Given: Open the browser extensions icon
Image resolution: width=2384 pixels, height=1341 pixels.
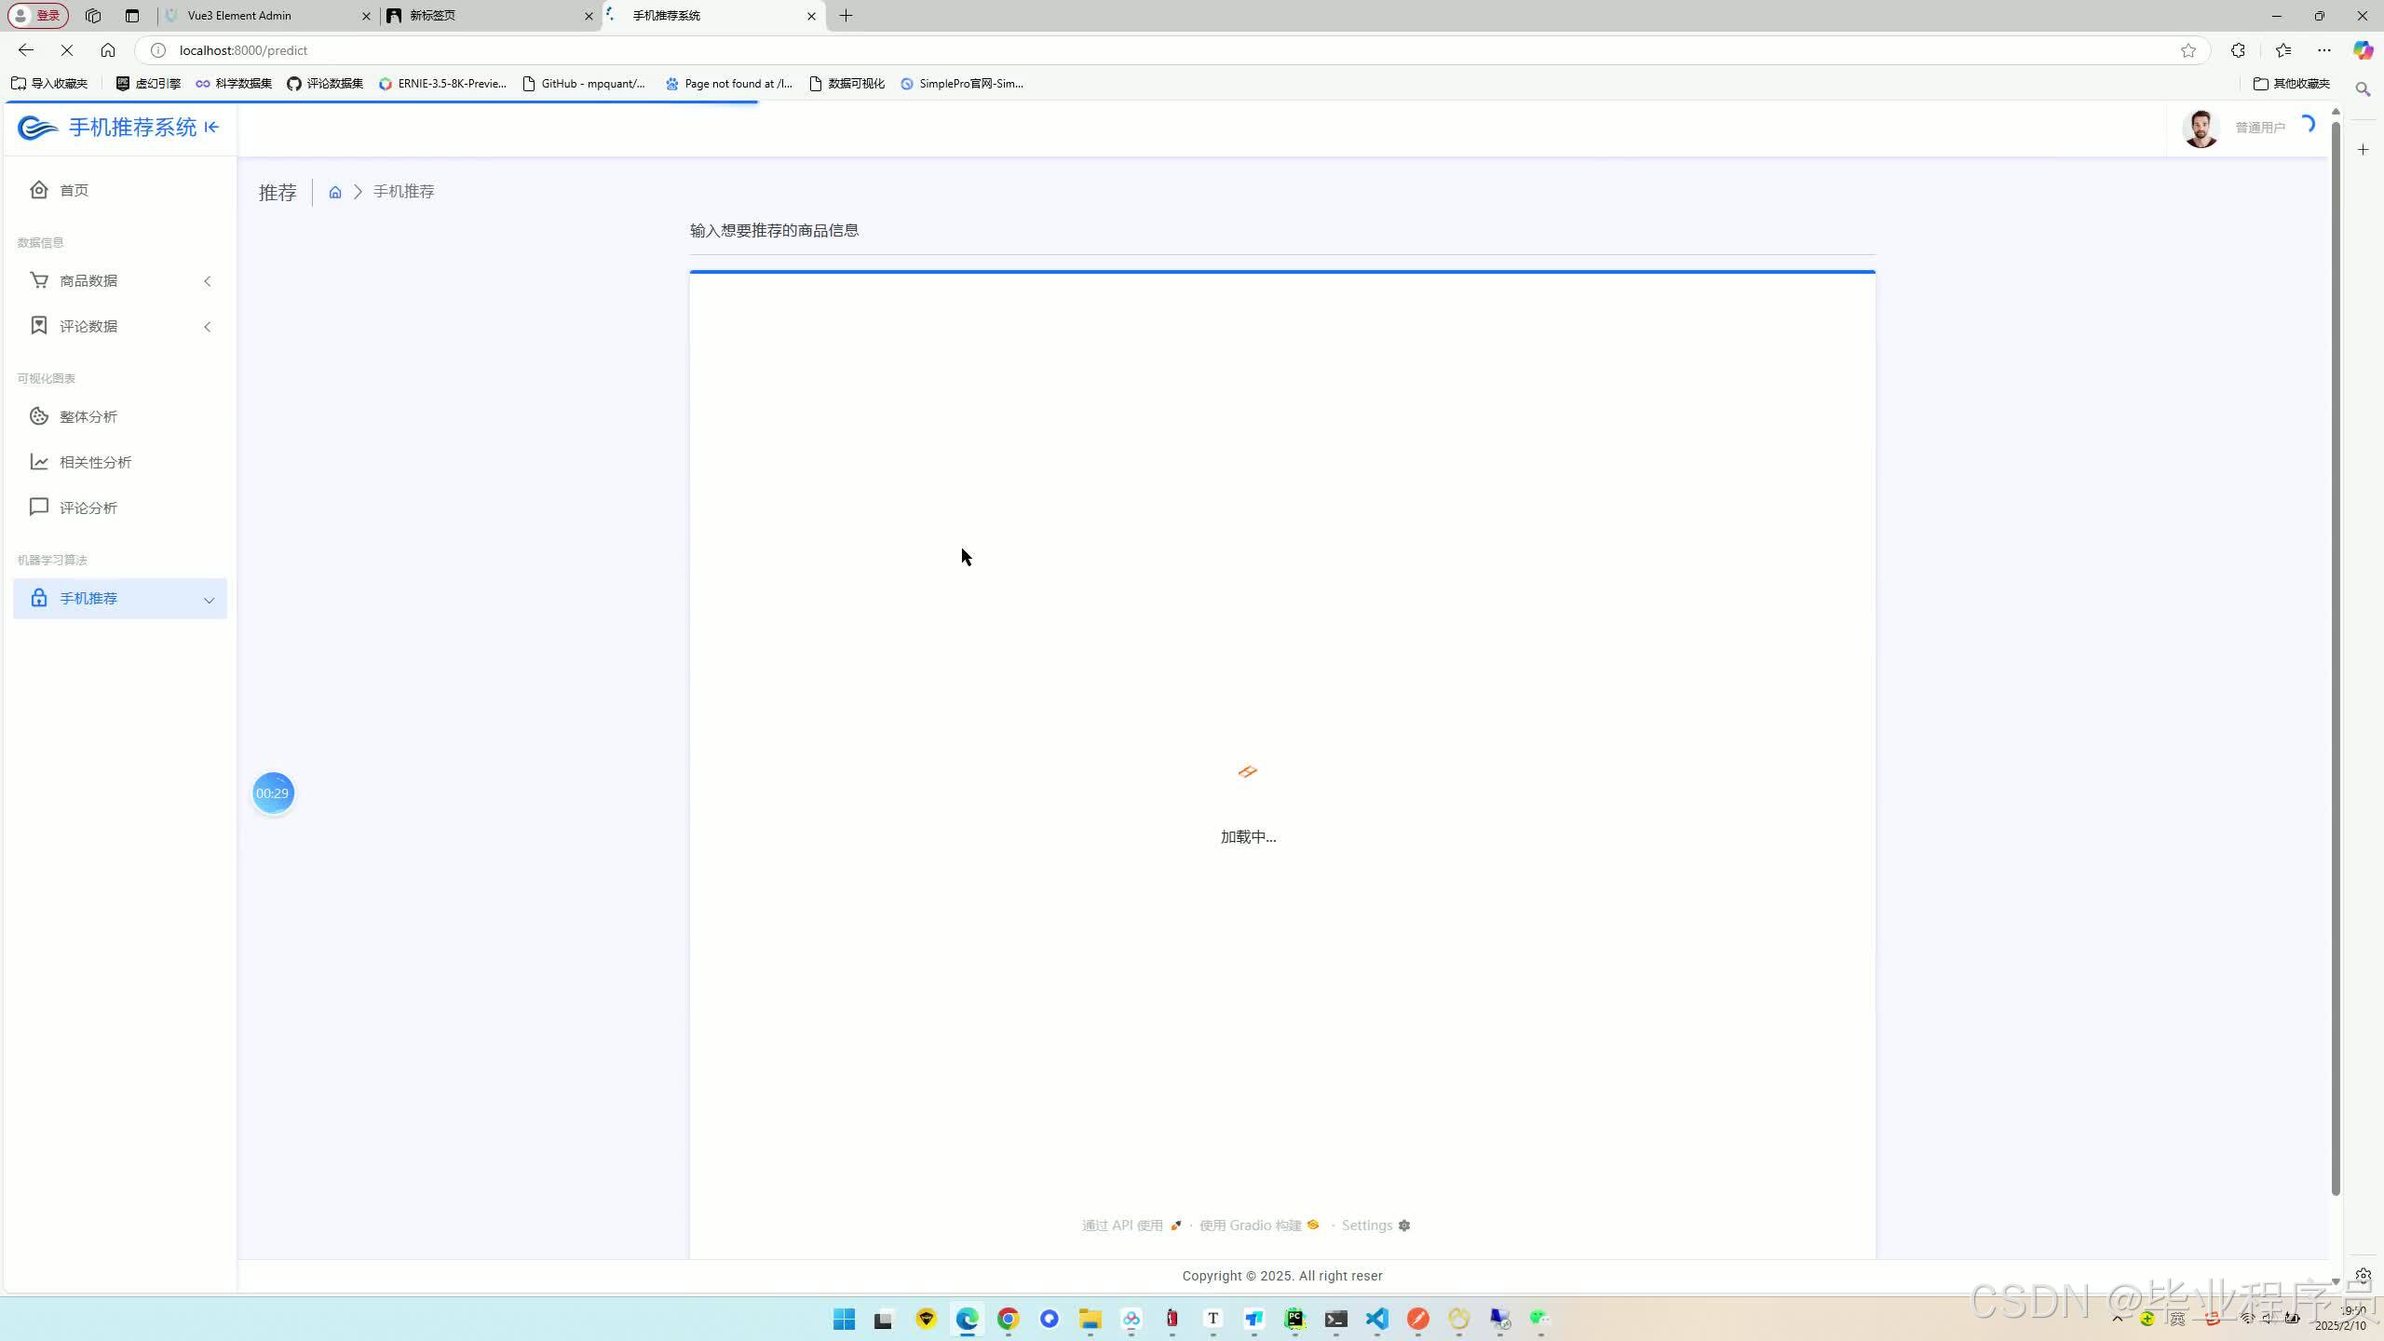Looking at the screenshot, I should point(2238,50).
